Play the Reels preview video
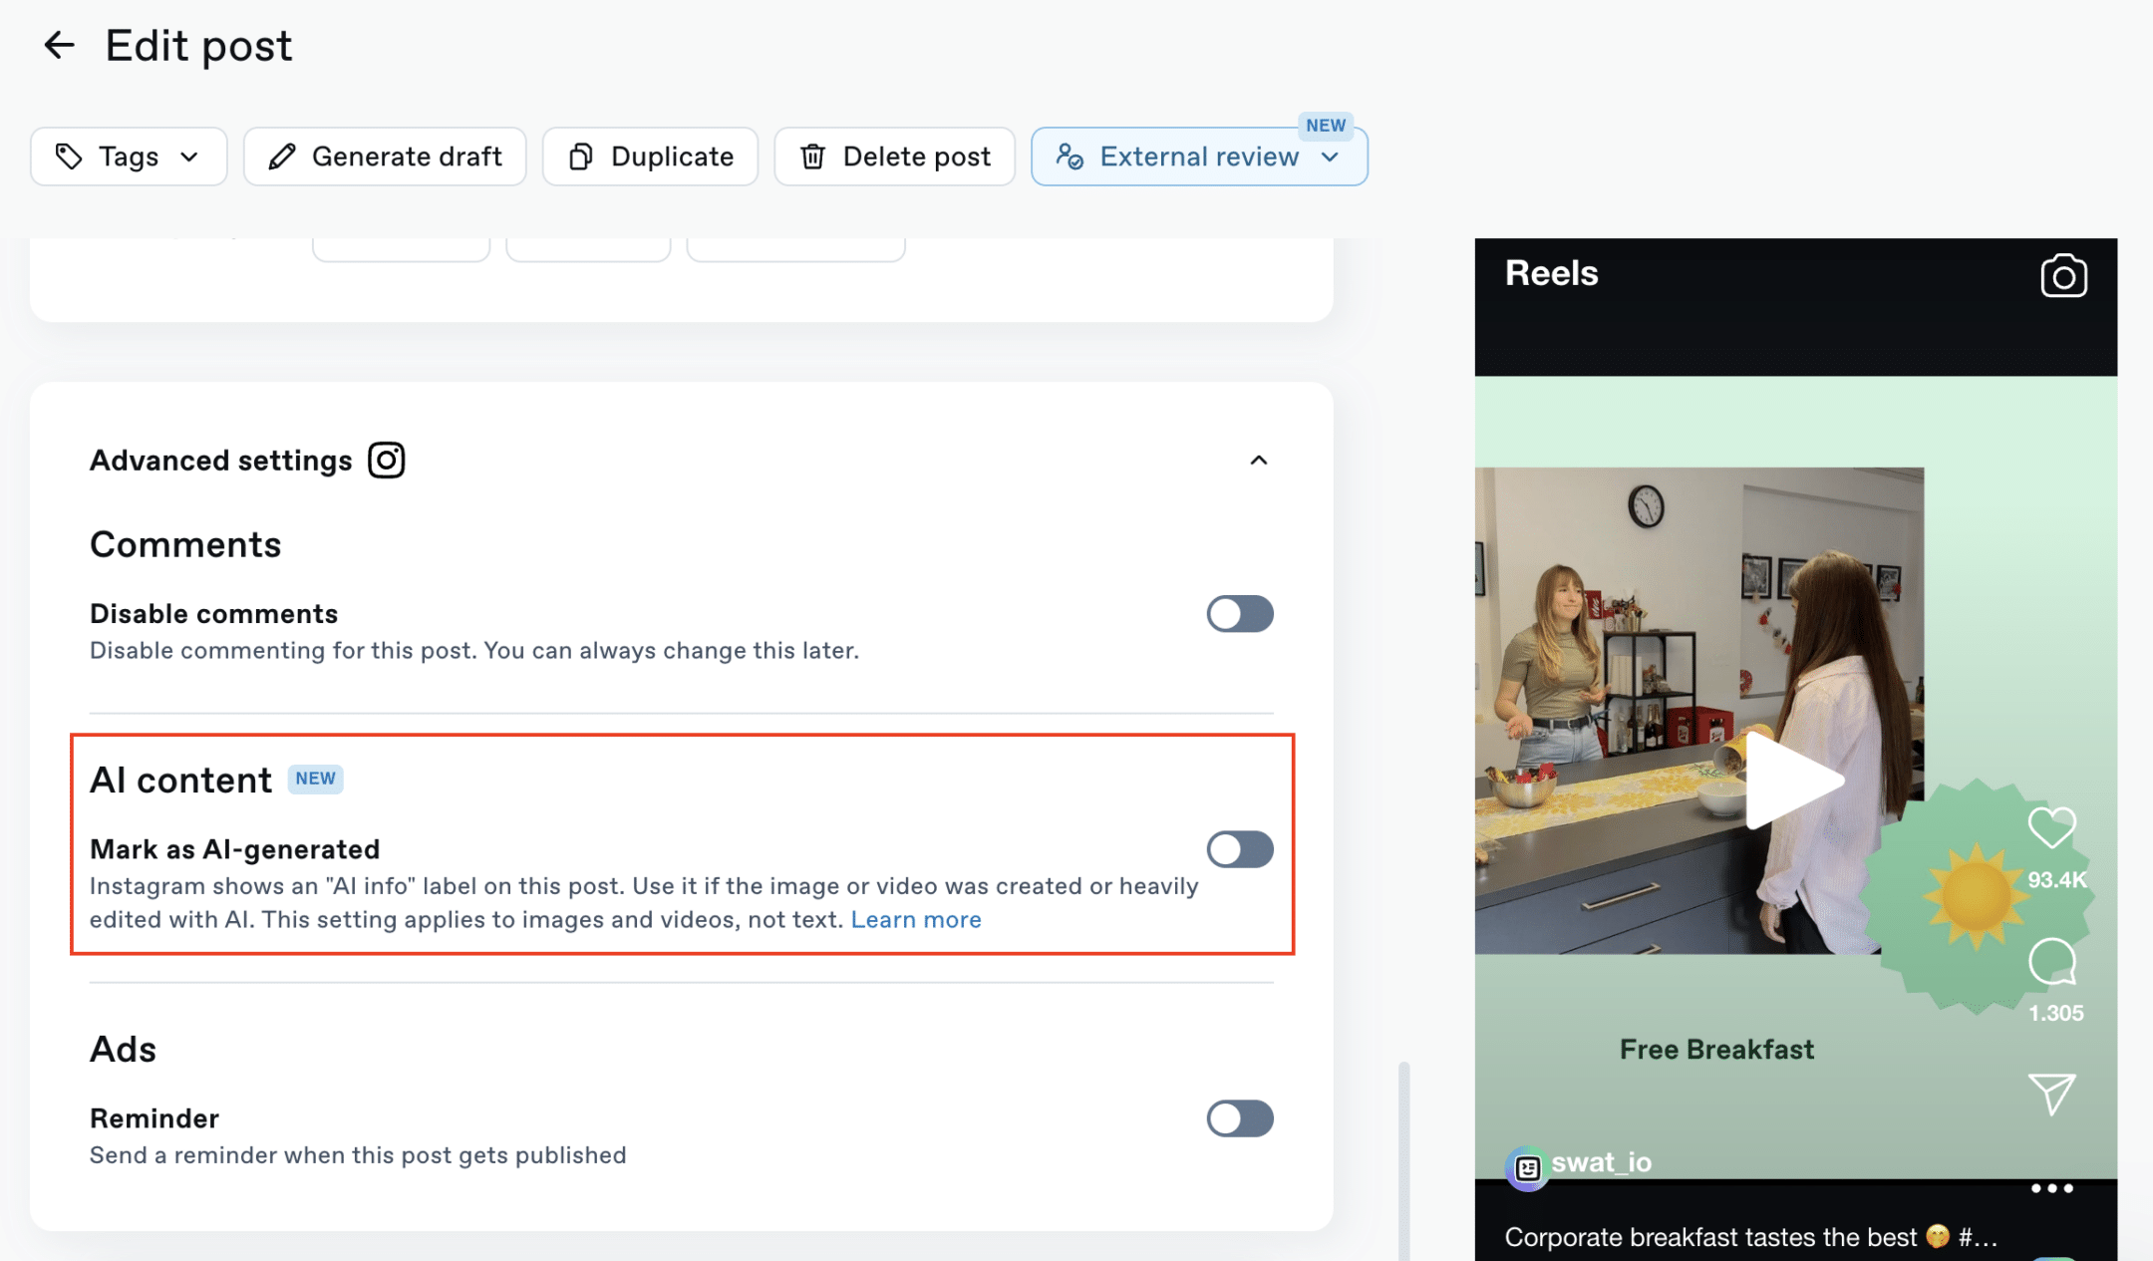 click(x=1794, y=781)
